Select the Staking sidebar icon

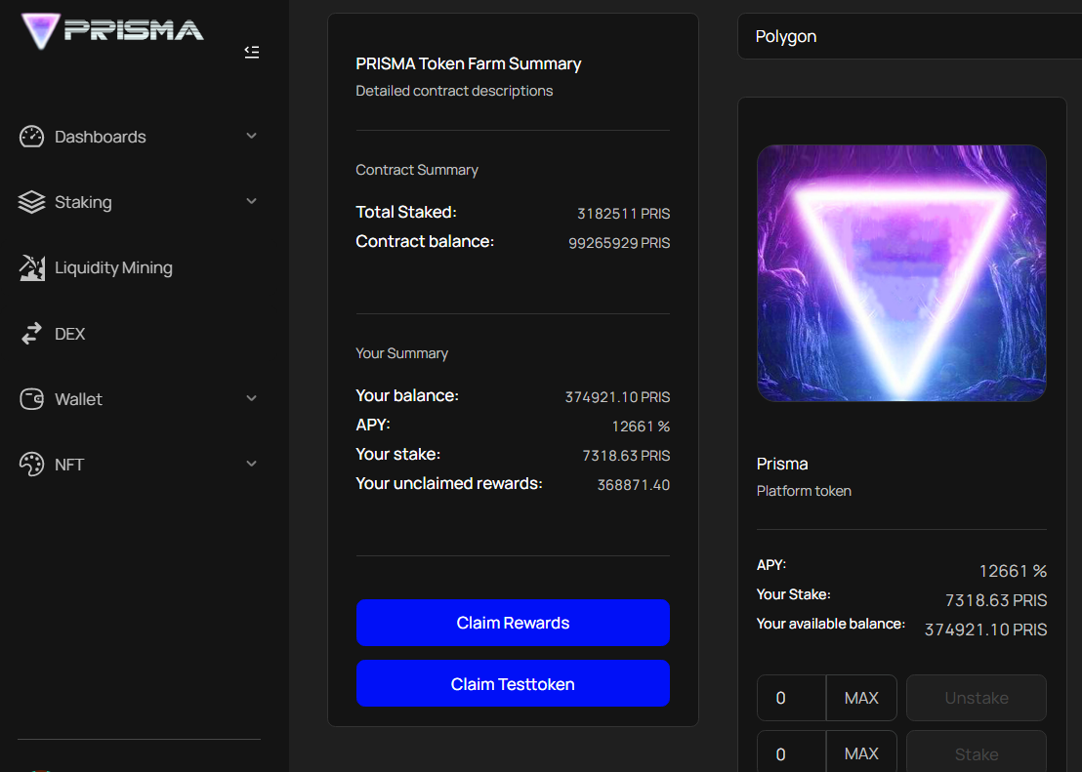point(32,202)
